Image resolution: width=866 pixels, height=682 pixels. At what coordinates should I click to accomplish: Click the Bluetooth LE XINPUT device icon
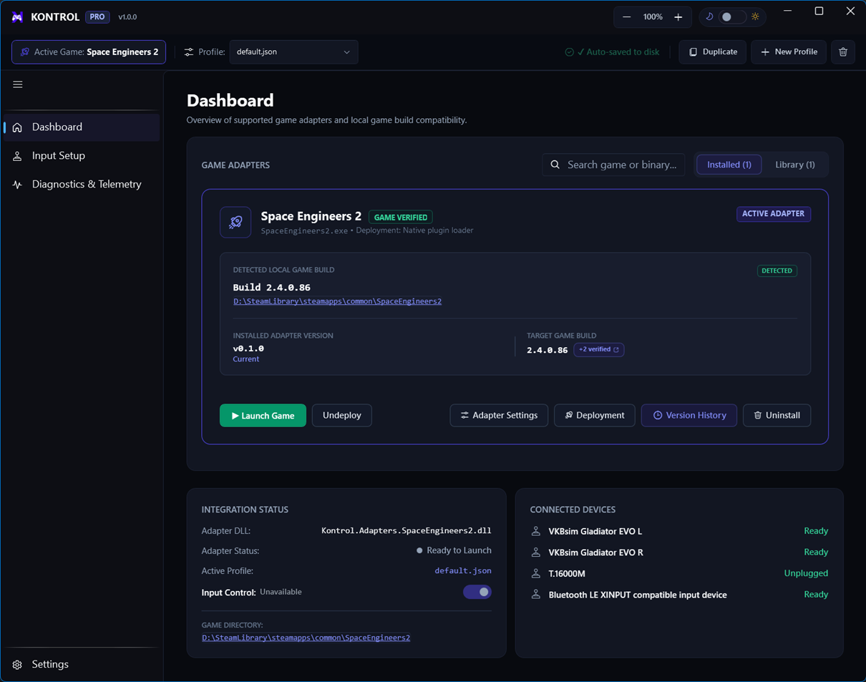pyautogui.click(x=535, y=595)
